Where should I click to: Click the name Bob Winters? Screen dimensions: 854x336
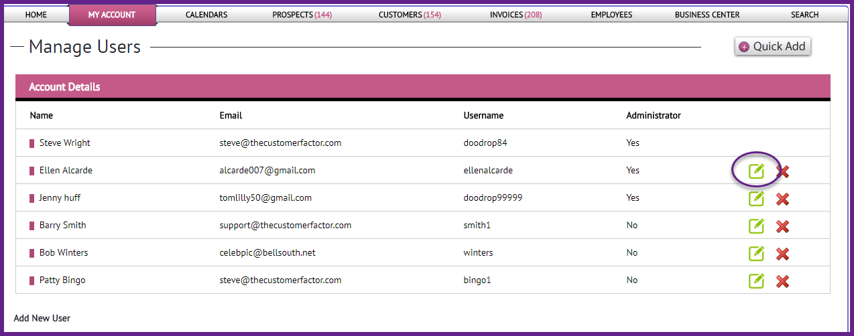click(64, 252)
